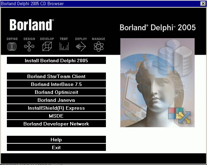Select Borland InterBase 7.5 option
Viewport: 207px width, 165px height.
(56, 84)
